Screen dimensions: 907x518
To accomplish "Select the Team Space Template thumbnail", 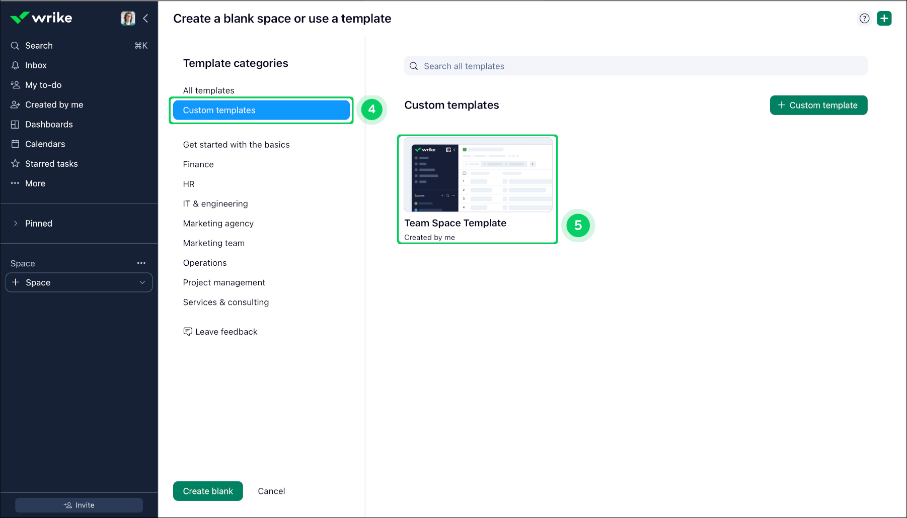I will 478,175.
